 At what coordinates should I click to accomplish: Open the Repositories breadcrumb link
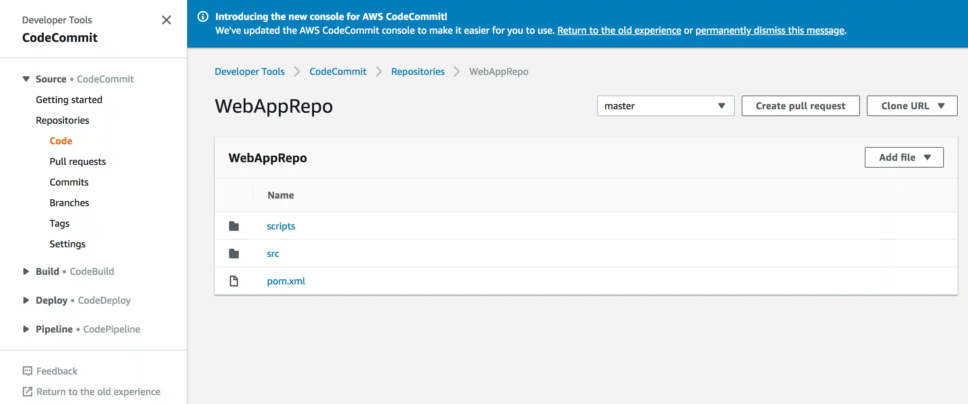418,71
